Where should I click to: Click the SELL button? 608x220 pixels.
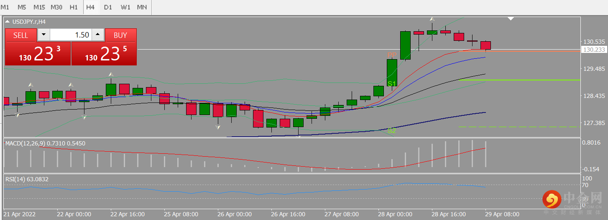pos(21,35)
